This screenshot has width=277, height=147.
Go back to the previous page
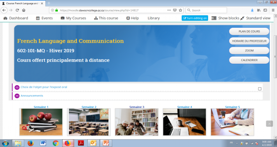click(4, 10)
